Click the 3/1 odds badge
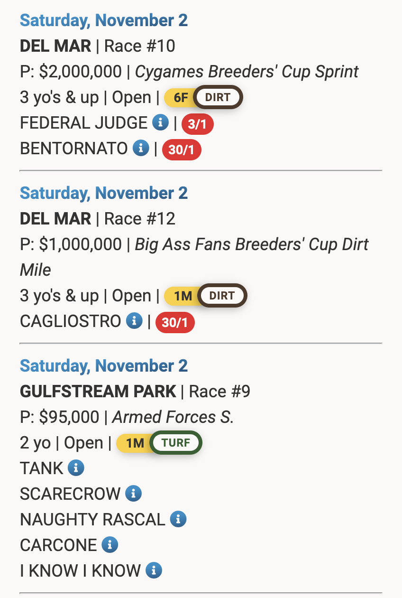This screenshot has height=598, width=402. tap(198, 124)
